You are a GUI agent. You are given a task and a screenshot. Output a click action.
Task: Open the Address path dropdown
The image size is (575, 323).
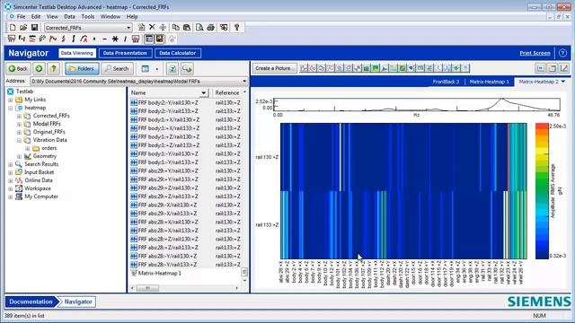[244, 81]
